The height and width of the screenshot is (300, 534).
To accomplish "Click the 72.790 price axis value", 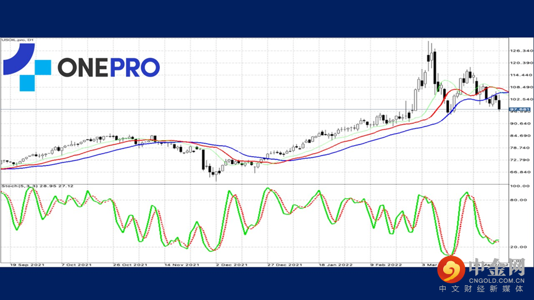I will pos(521,160).
